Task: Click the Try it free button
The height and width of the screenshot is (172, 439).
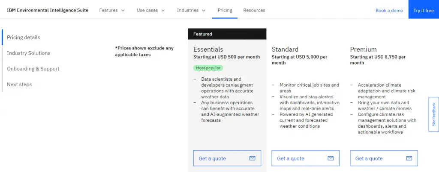Action: coord(424,9)
